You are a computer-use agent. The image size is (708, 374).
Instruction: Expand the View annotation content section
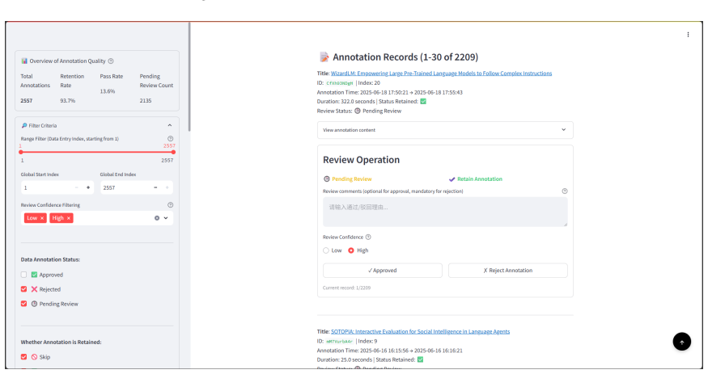(x=445, y=130)
